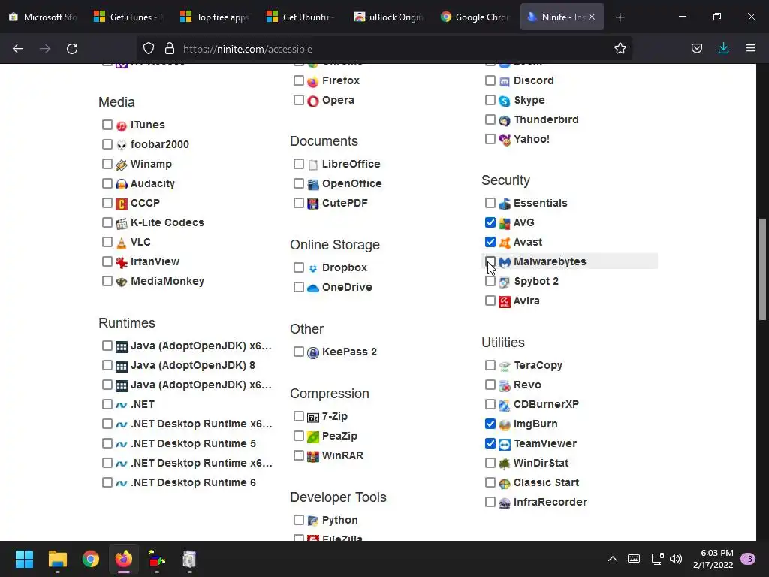769x577 pixels.
Task: Click the IrfanView red icon
Action: click(x=122, y=262)
